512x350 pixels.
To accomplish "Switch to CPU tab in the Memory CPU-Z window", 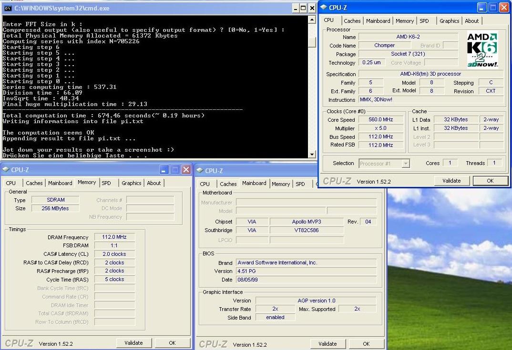I will (11, 183).
